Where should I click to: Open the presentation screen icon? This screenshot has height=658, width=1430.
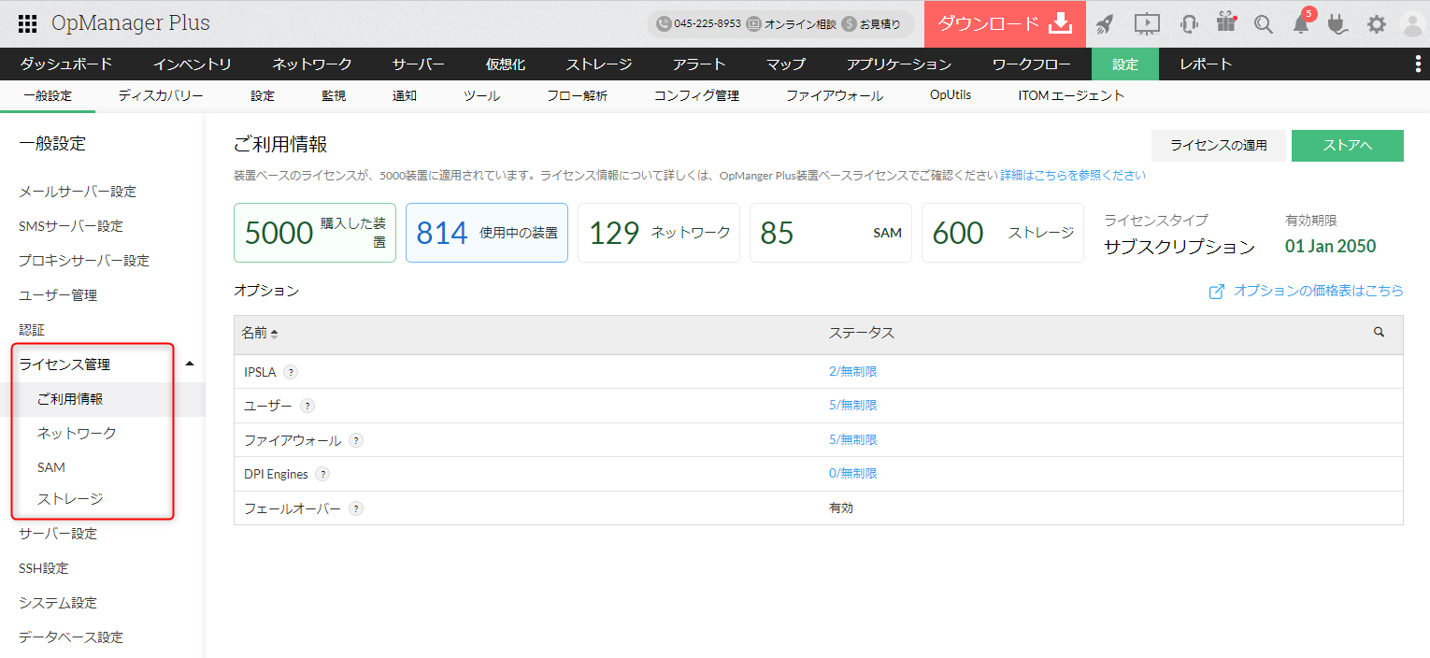tap(1147, 24)
